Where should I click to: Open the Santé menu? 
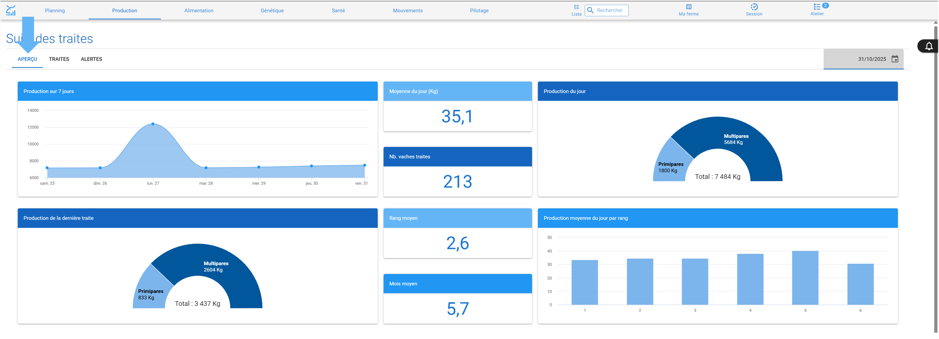[x=338, y=10]
